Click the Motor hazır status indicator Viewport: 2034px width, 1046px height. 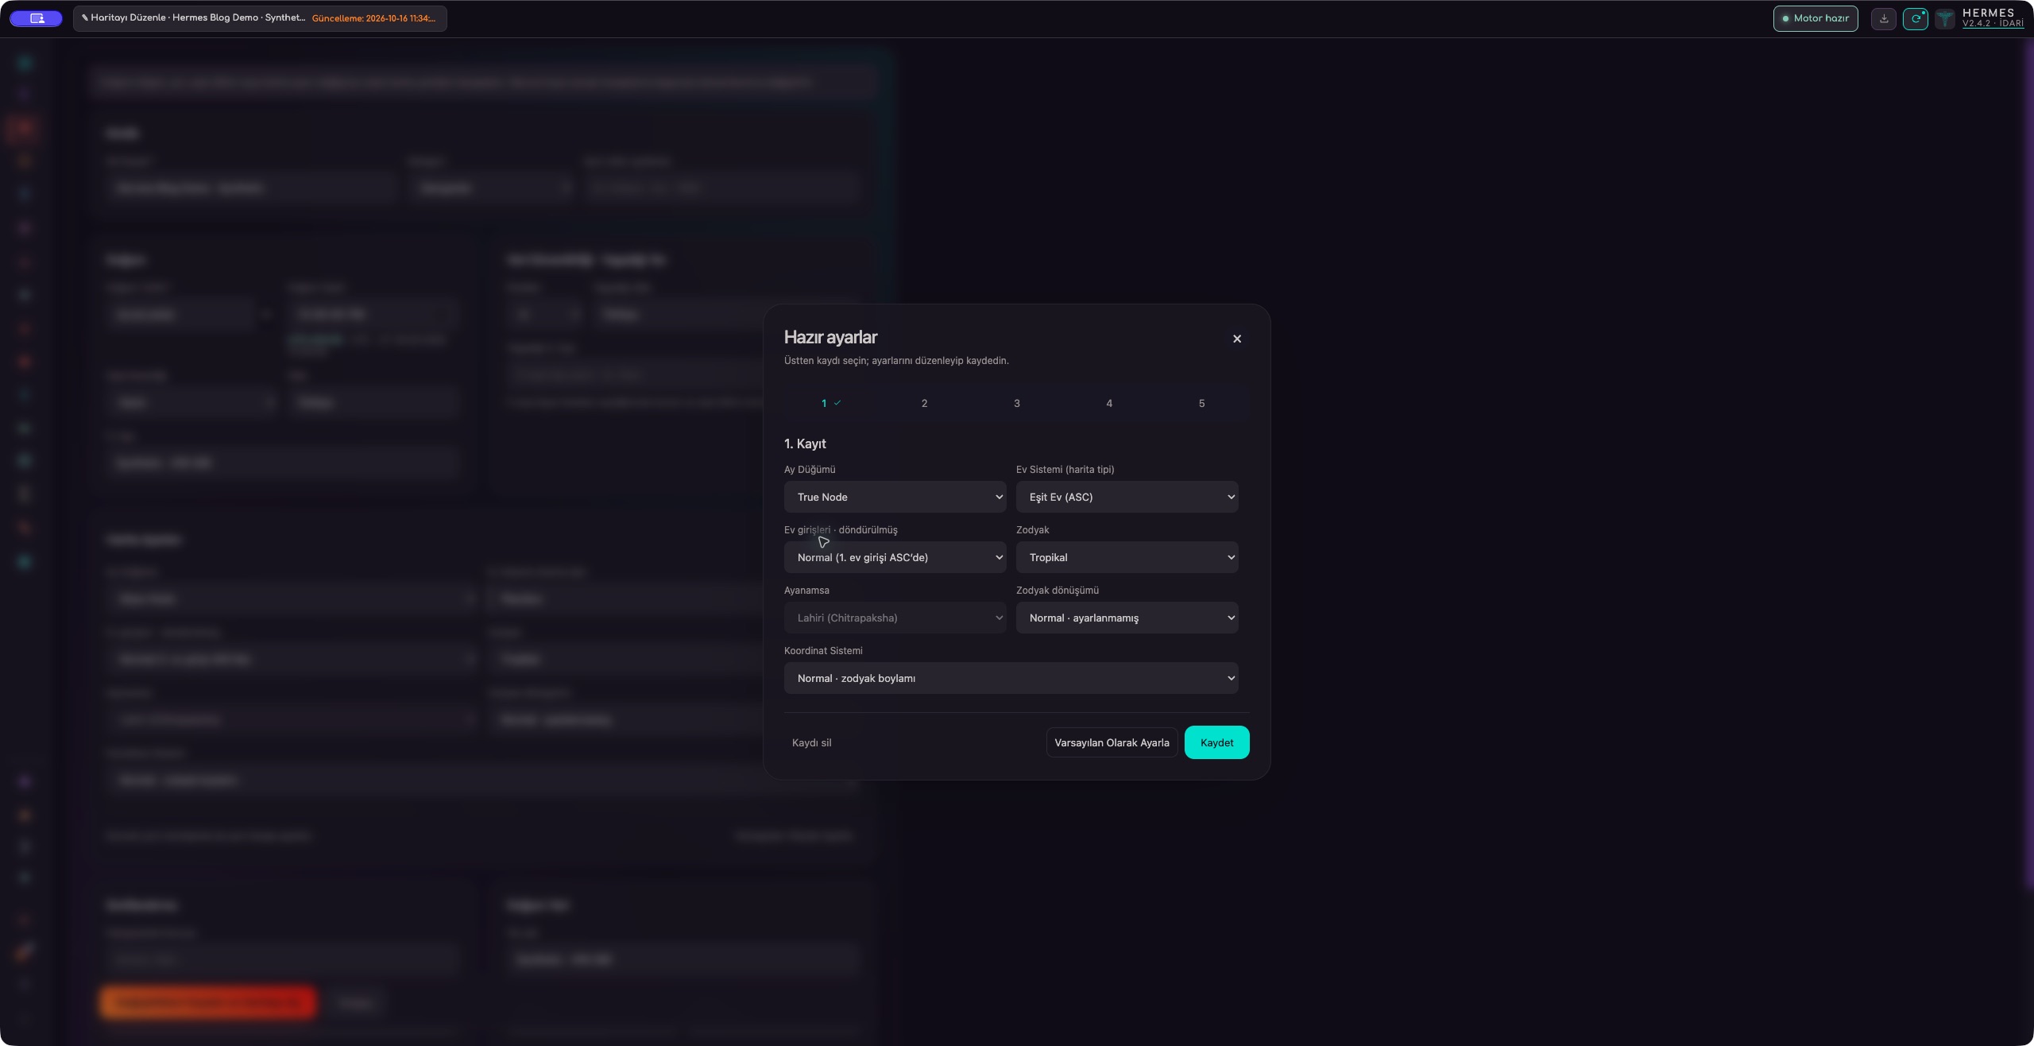coord(1816,18)
